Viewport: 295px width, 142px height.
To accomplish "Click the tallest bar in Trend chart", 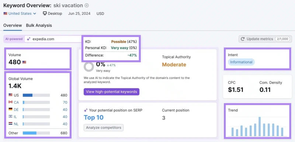I will [260, 127].
